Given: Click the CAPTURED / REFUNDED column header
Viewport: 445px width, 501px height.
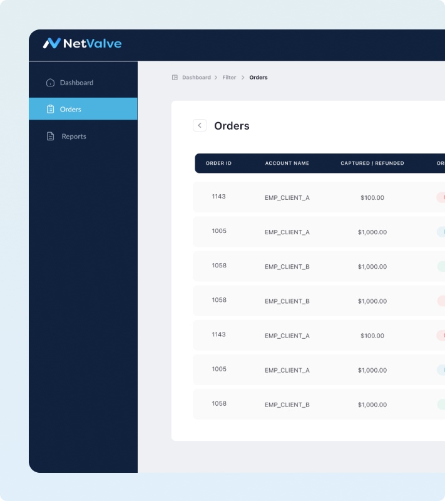Looking at the screenshot, I should (x=372, y=163).
